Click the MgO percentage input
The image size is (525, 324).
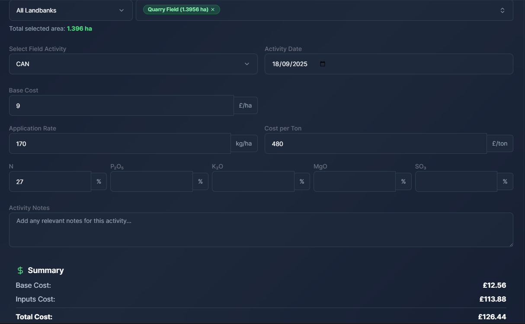355,181
